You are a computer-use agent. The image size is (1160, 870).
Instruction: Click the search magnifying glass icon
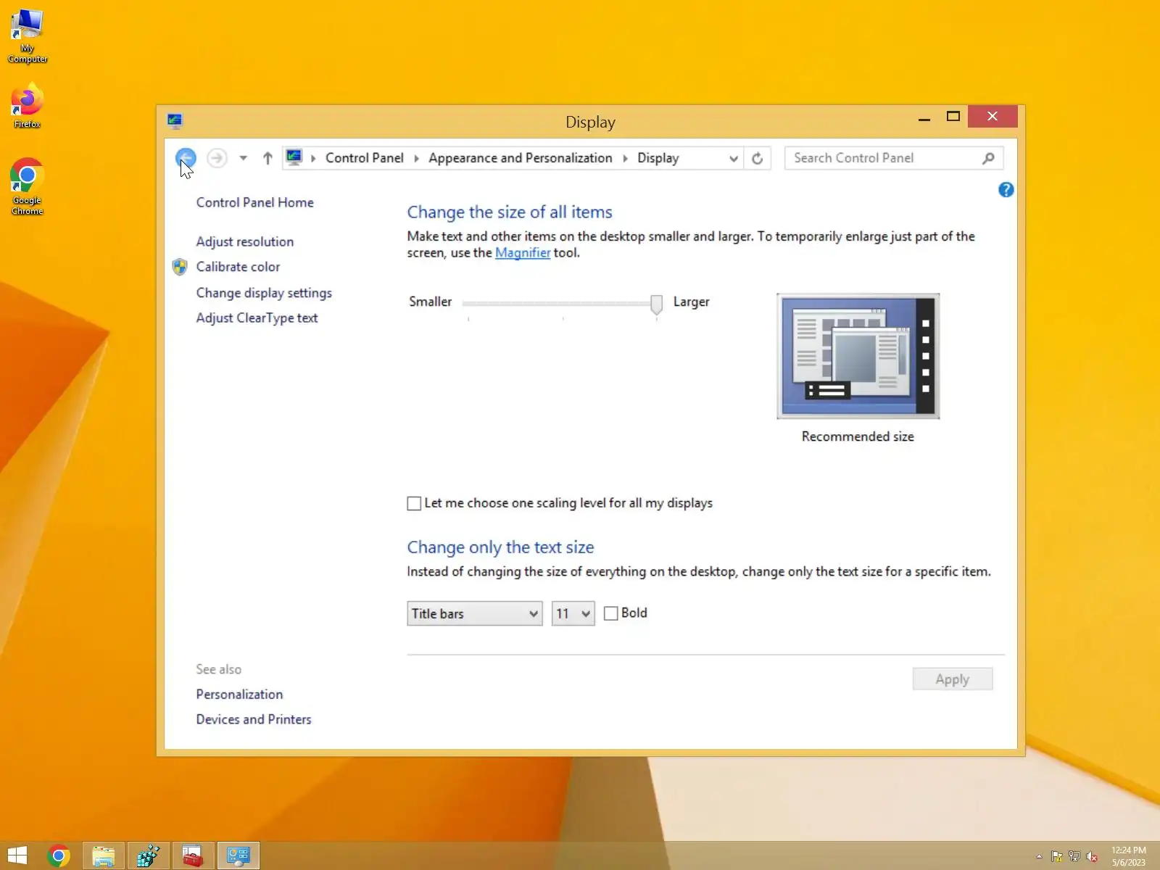[x=988, y=158]
